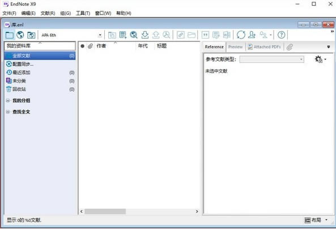Click the horizontal scrollbar right arrow
336x229 pixels.
[197, 211]
